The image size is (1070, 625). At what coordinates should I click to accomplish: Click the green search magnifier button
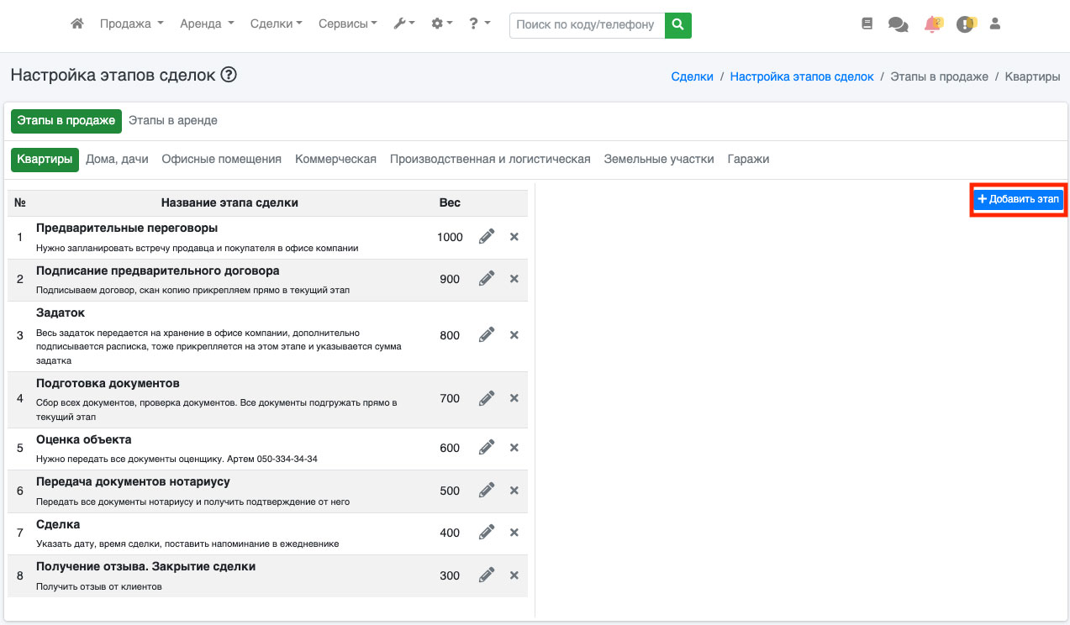click(677, 25)
